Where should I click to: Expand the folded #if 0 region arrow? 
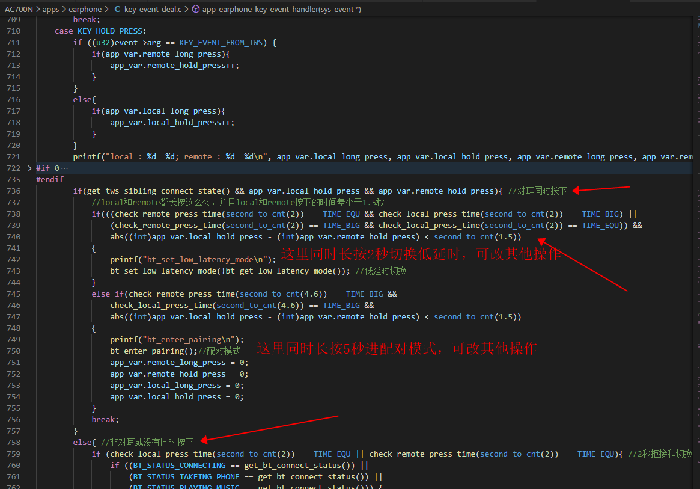point(29,168)
